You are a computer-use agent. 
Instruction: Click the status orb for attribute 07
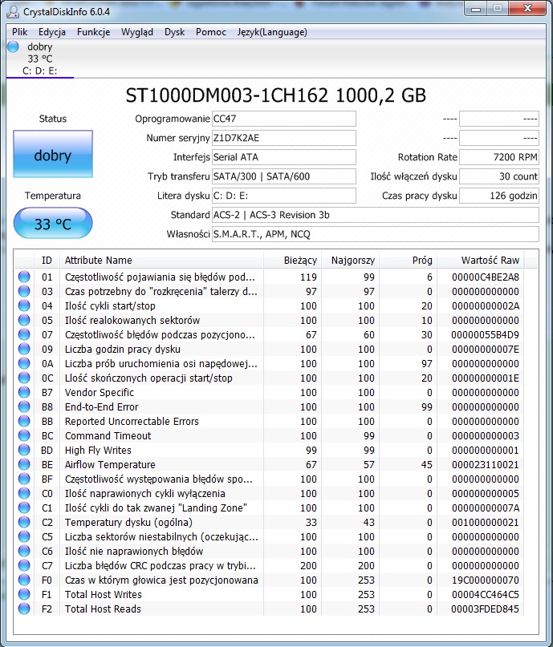point(24,334)
